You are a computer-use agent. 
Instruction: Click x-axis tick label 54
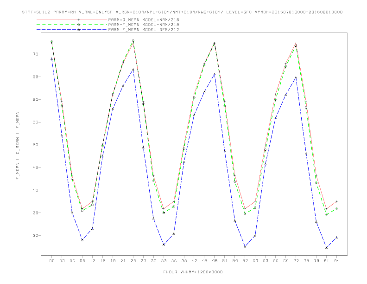235,261
